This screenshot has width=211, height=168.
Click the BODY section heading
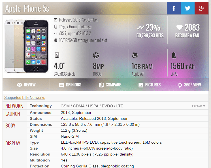(10, 126)
